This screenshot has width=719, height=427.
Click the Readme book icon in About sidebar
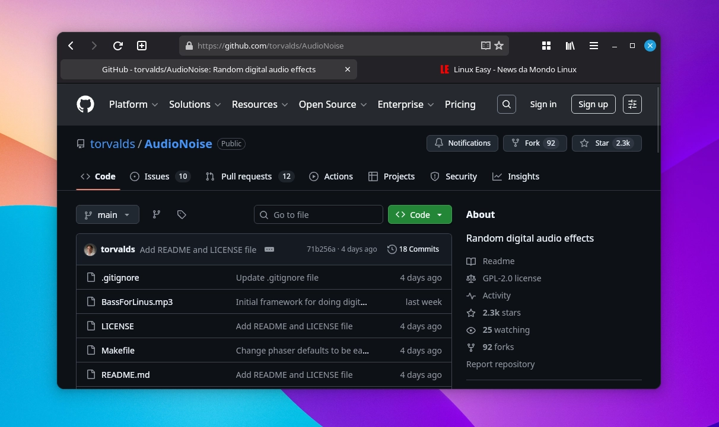click(472, 261)
